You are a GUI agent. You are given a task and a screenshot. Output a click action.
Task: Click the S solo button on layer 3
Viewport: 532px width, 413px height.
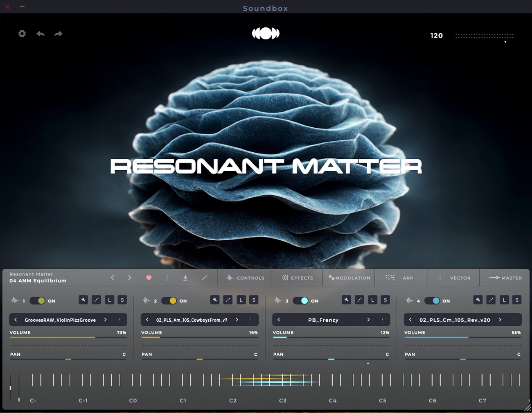click(385, 300)
